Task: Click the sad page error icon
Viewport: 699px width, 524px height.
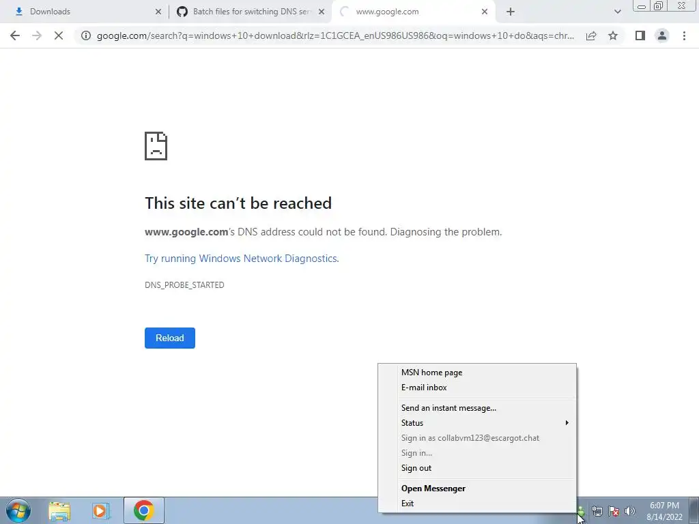Action: coord(156,146)
